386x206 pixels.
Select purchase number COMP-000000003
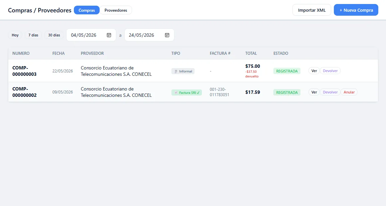tap(24, 71)
